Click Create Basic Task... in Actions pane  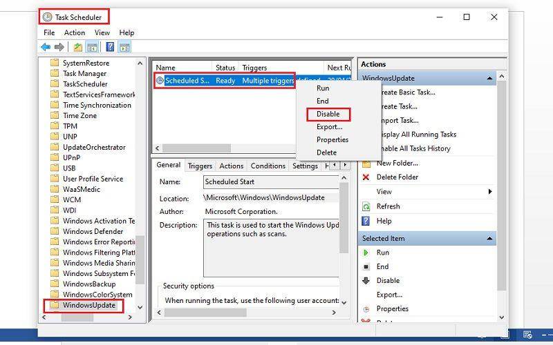(408, 92)
